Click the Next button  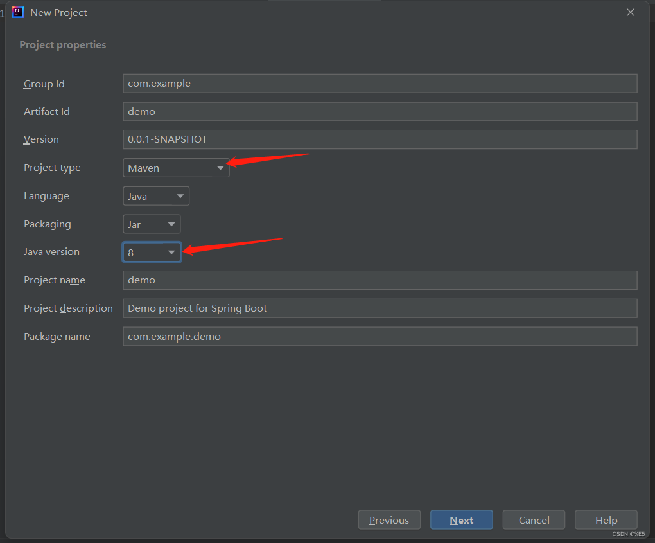(461, 520)
